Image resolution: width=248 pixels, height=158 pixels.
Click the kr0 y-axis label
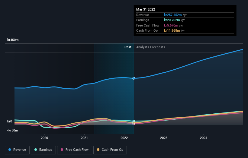click(x=10, y=121)
